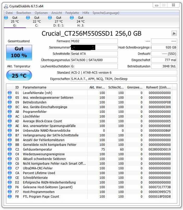Click the Firmware field showing MU02
This screenshot has height=210, width=183.
click(94, 41)
